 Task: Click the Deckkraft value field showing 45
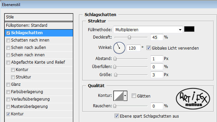click(x=157, y=37)
